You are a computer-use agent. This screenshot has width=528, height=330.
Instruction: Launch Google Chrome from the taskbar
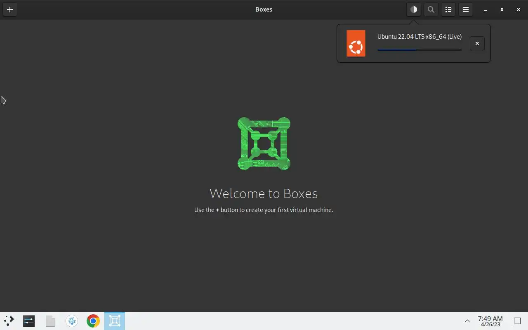[93, 321]
